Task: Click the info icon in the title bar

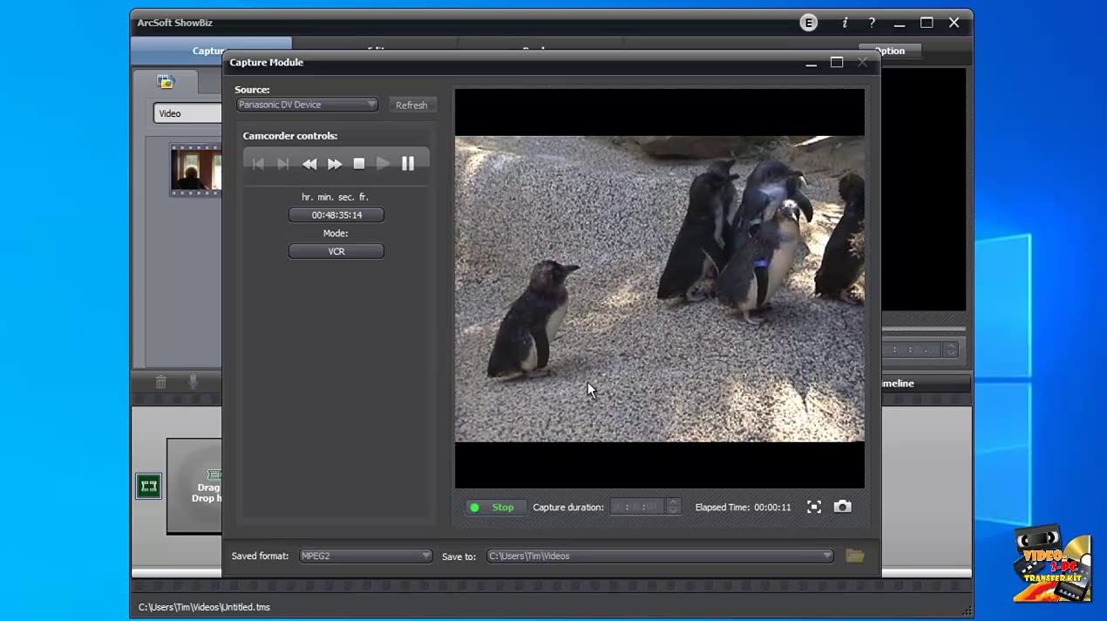Action: pos(845,23)
